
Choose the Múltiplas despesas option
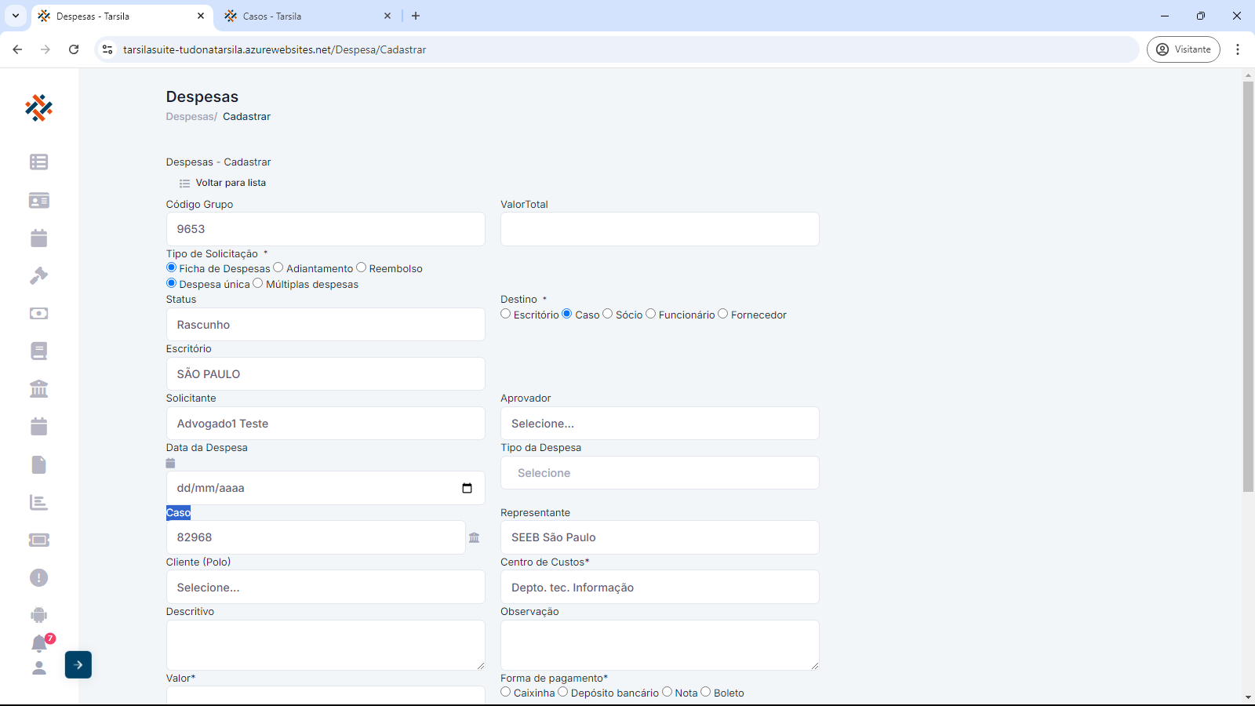pos(258,283)
